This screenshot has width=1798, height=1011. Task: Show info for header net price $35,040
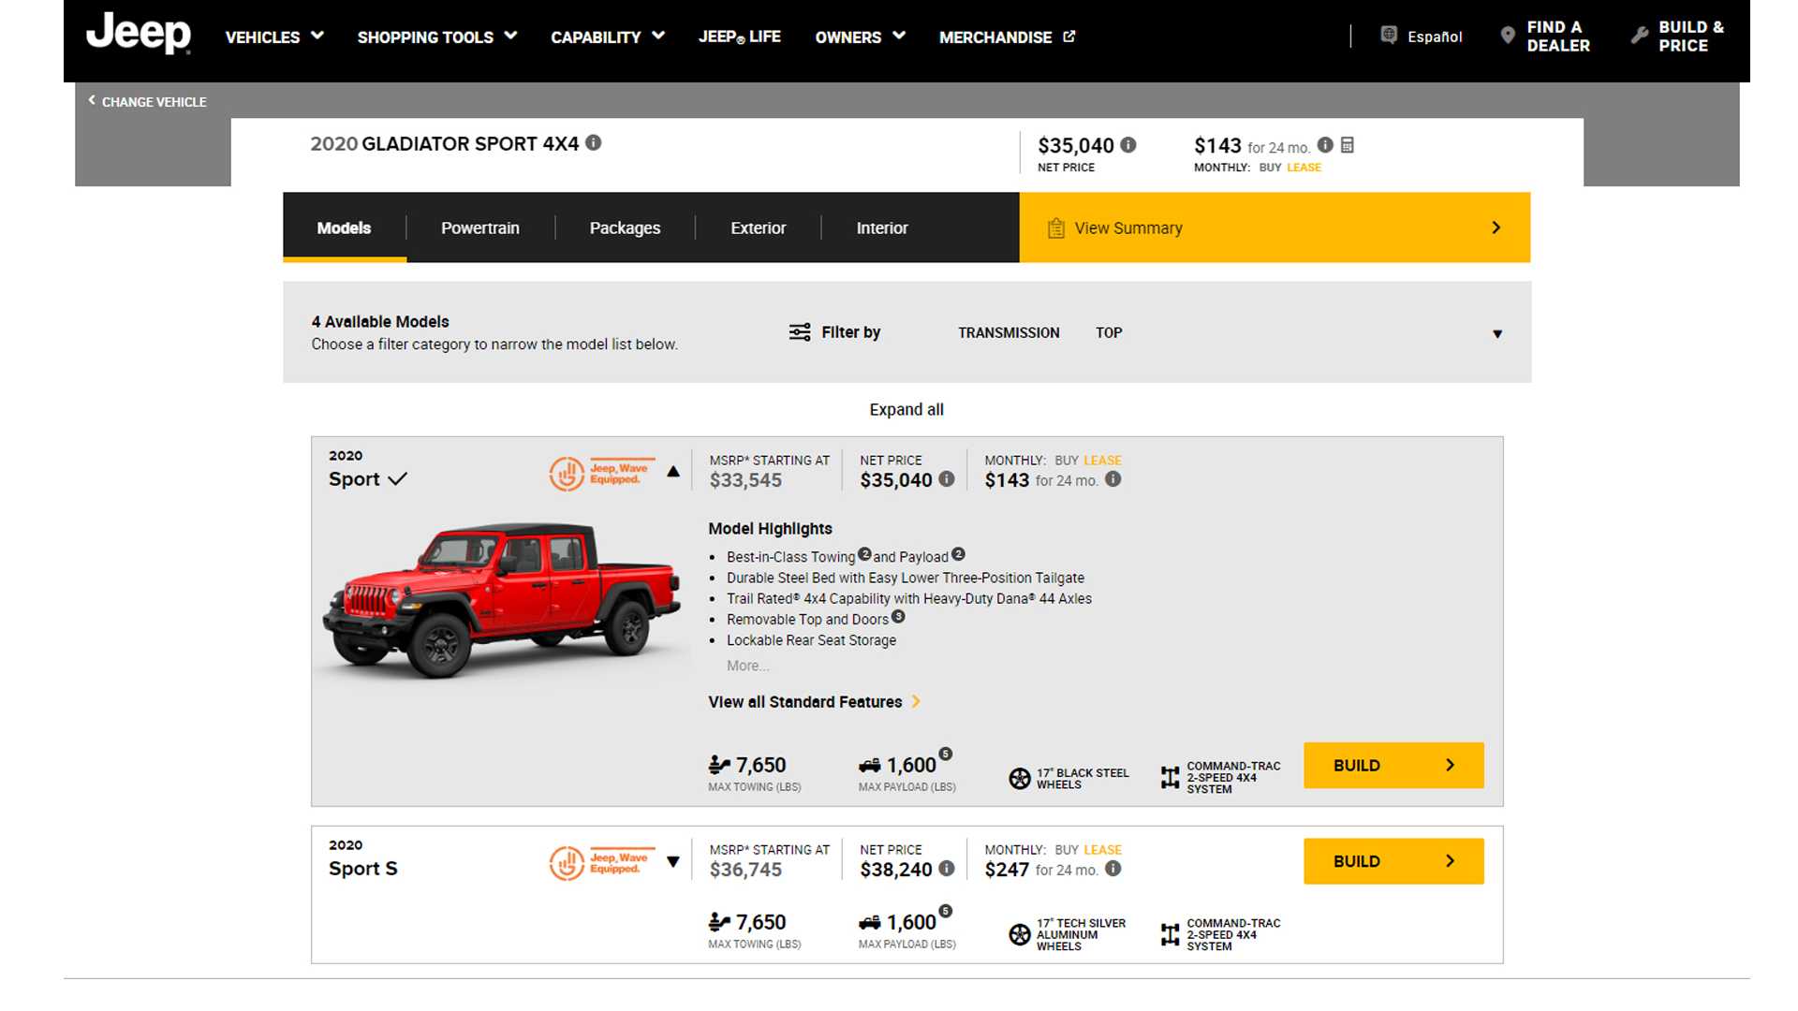tap(1128, 144)
